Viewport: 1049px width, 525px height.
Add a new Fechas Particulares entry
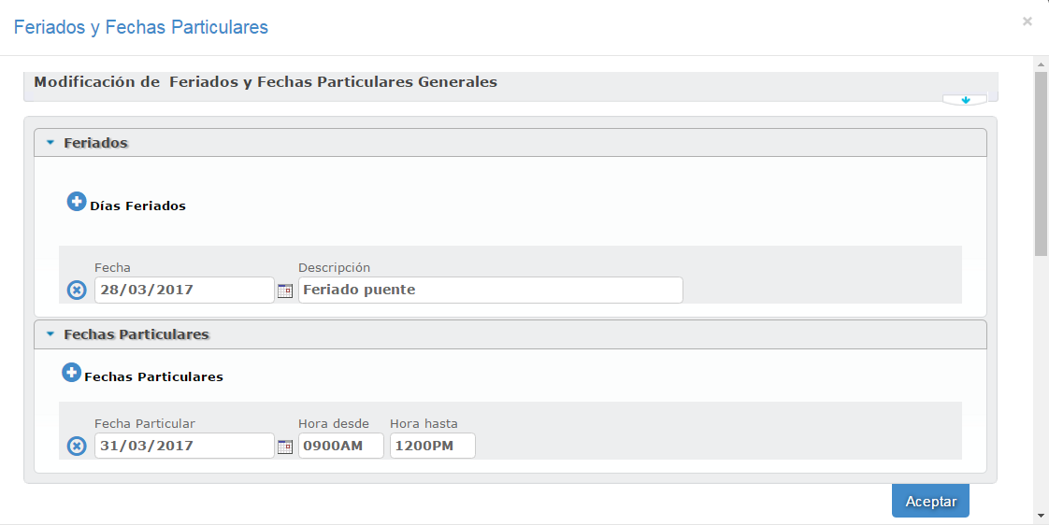[71, 373]
